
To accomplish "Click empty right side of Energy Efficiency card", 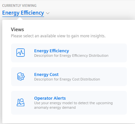I will tap(117, 53).
